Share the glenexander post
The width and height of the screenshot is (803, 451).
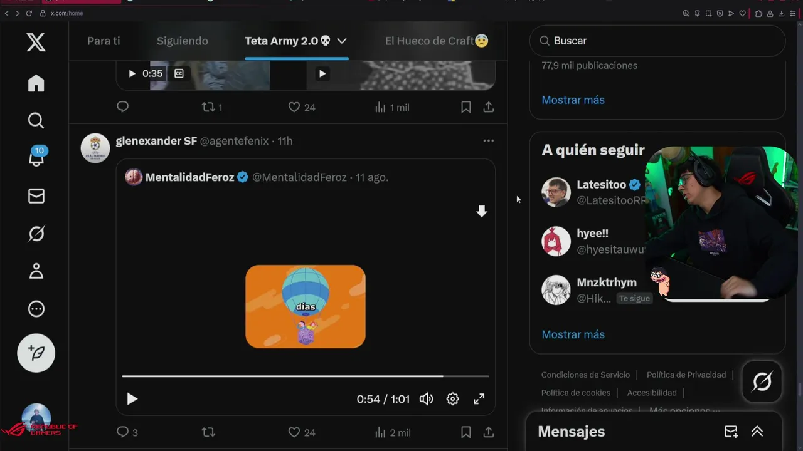coord(488,432)
